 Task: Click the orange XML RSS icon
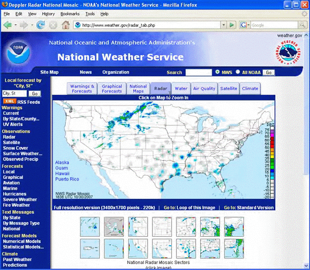pyautogui.click(x=9, y=101)
